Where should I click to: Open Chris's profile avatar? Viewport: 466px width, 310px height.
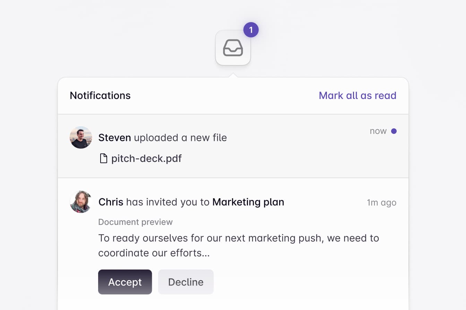point(81,202)
